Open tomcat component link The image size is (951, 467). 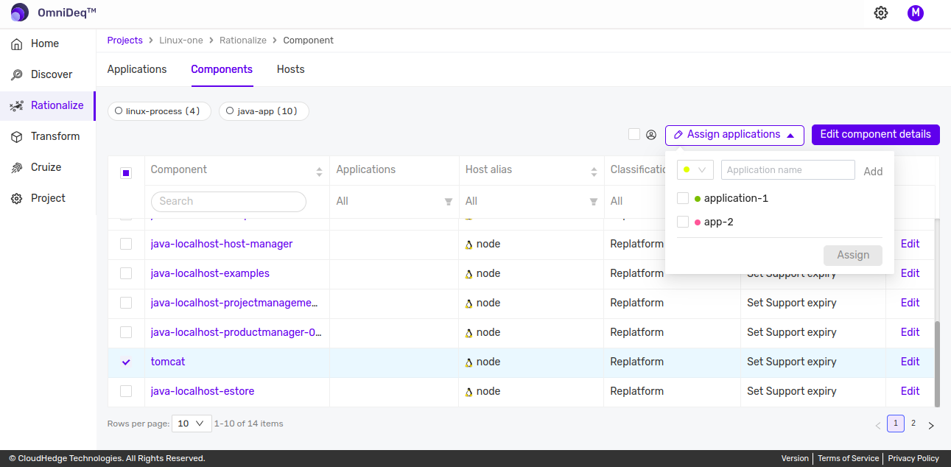tap(168, 362)
